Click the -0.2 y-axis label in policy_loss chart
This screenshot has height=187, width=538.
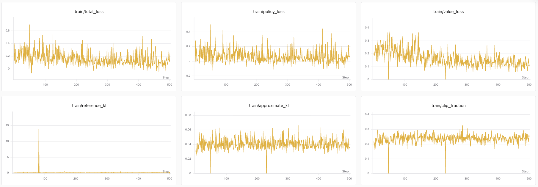click(x=188, y=76)
